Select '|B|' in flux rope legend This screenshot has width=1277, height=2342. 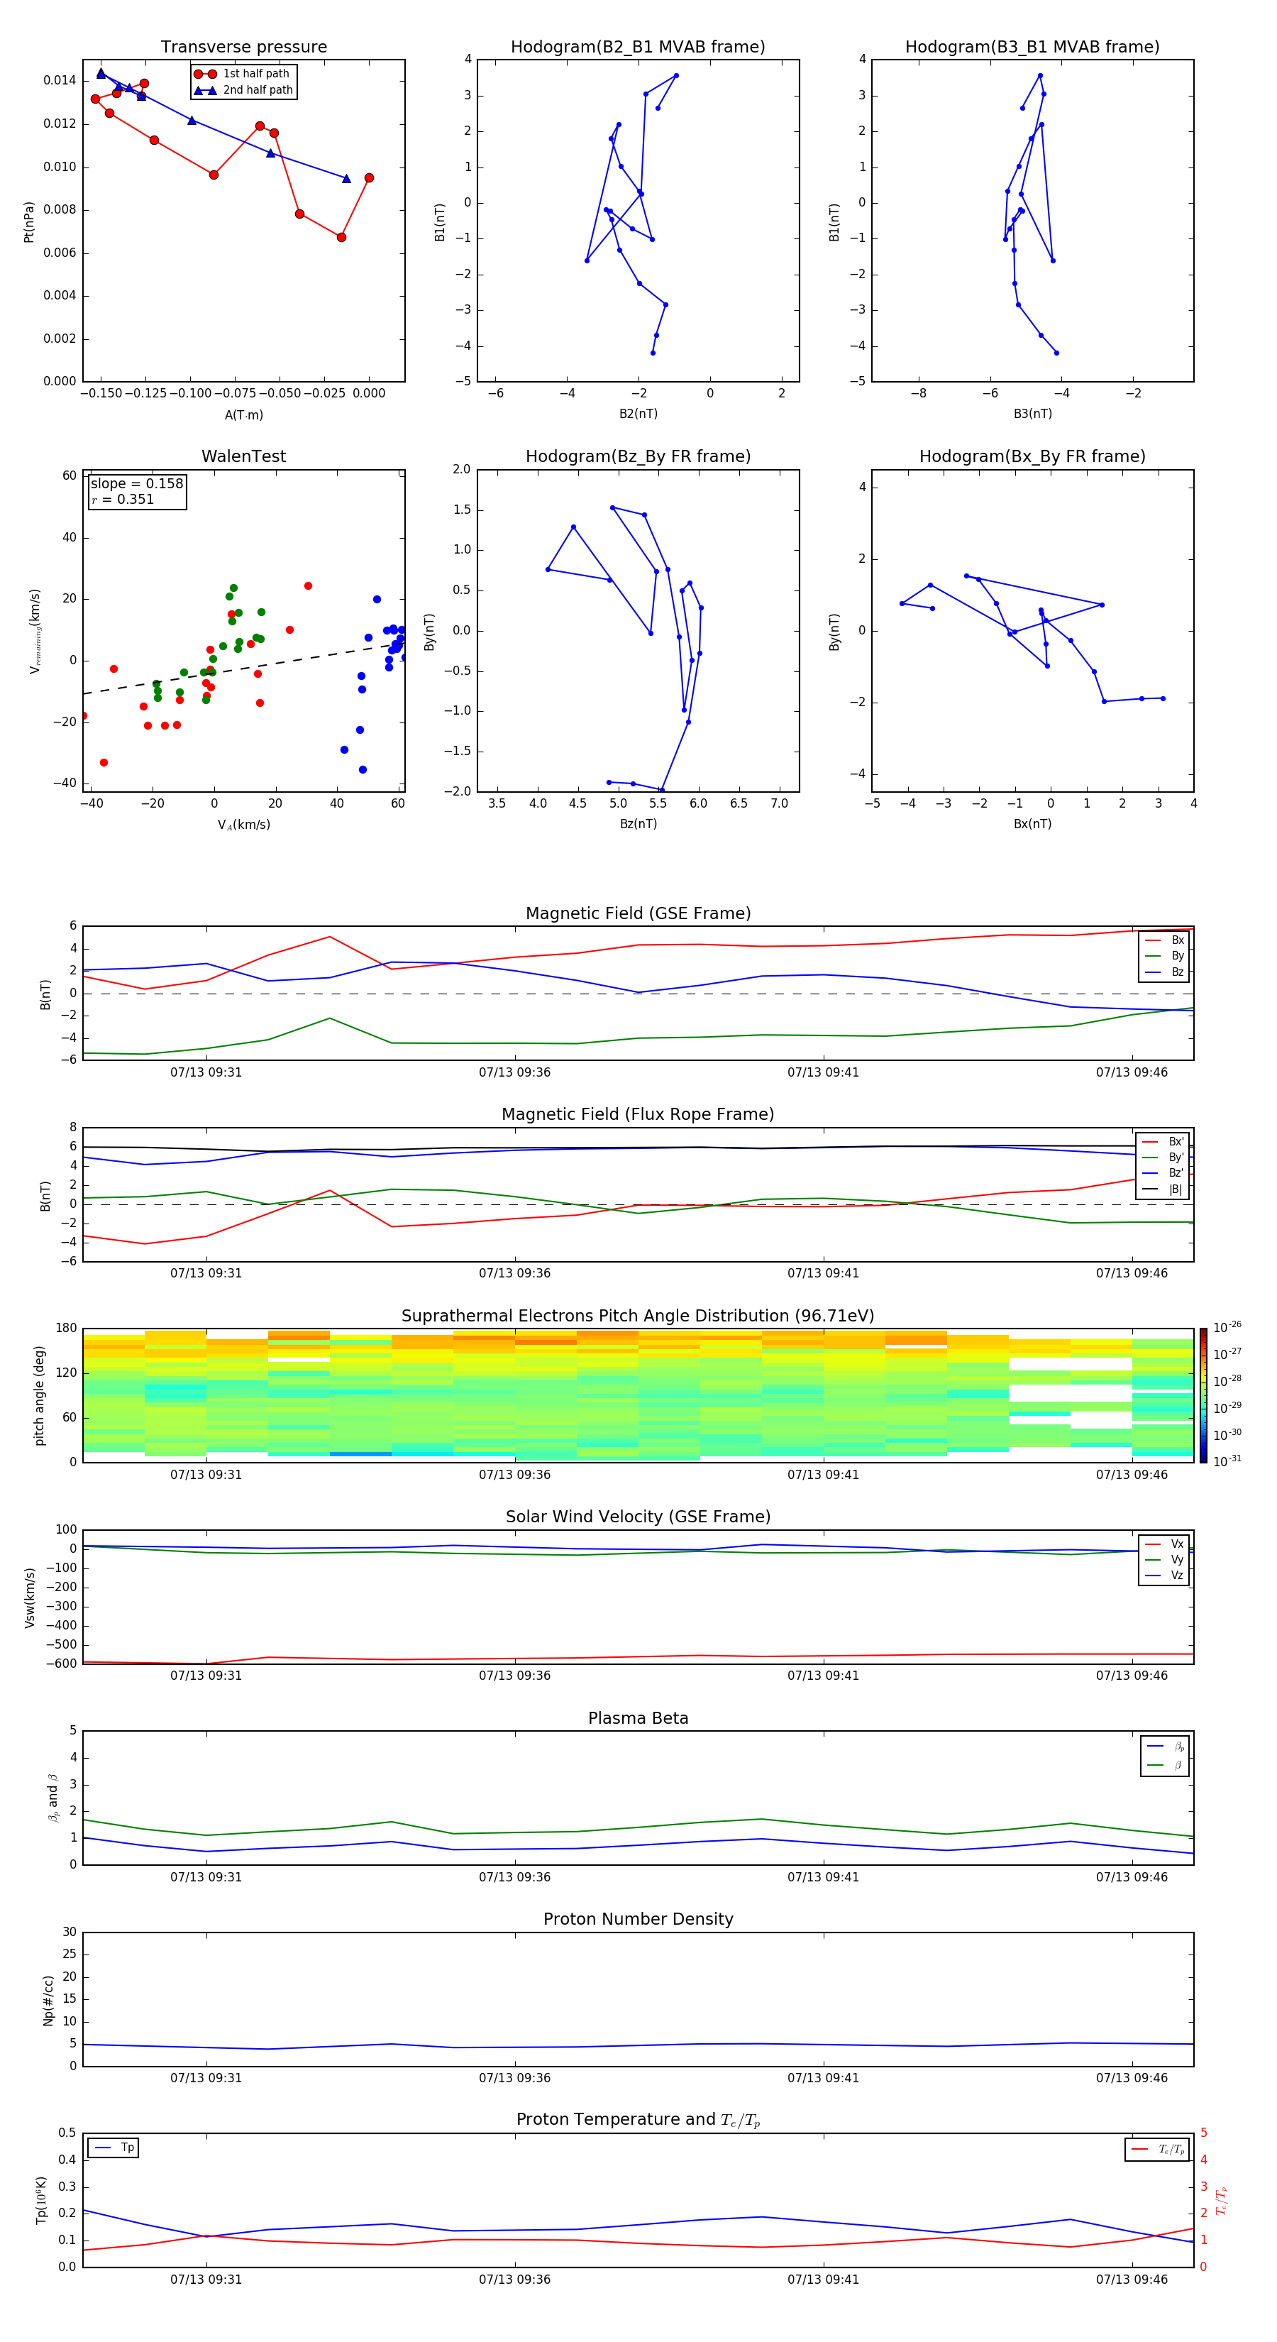(1163, 1189)
